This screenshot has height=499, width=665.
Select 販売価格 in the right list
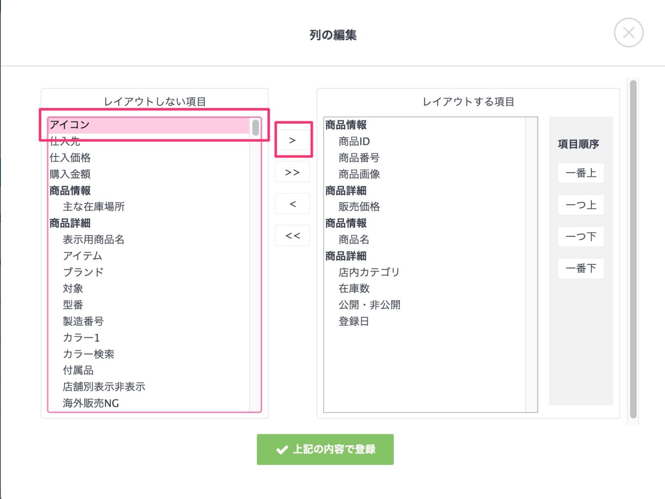click(x=425, y=207)
